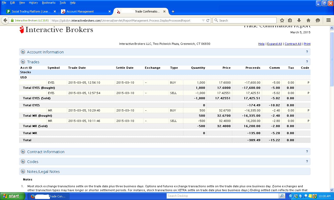Expand the Contract Information section
334x200 pixels.
point(23,152)
